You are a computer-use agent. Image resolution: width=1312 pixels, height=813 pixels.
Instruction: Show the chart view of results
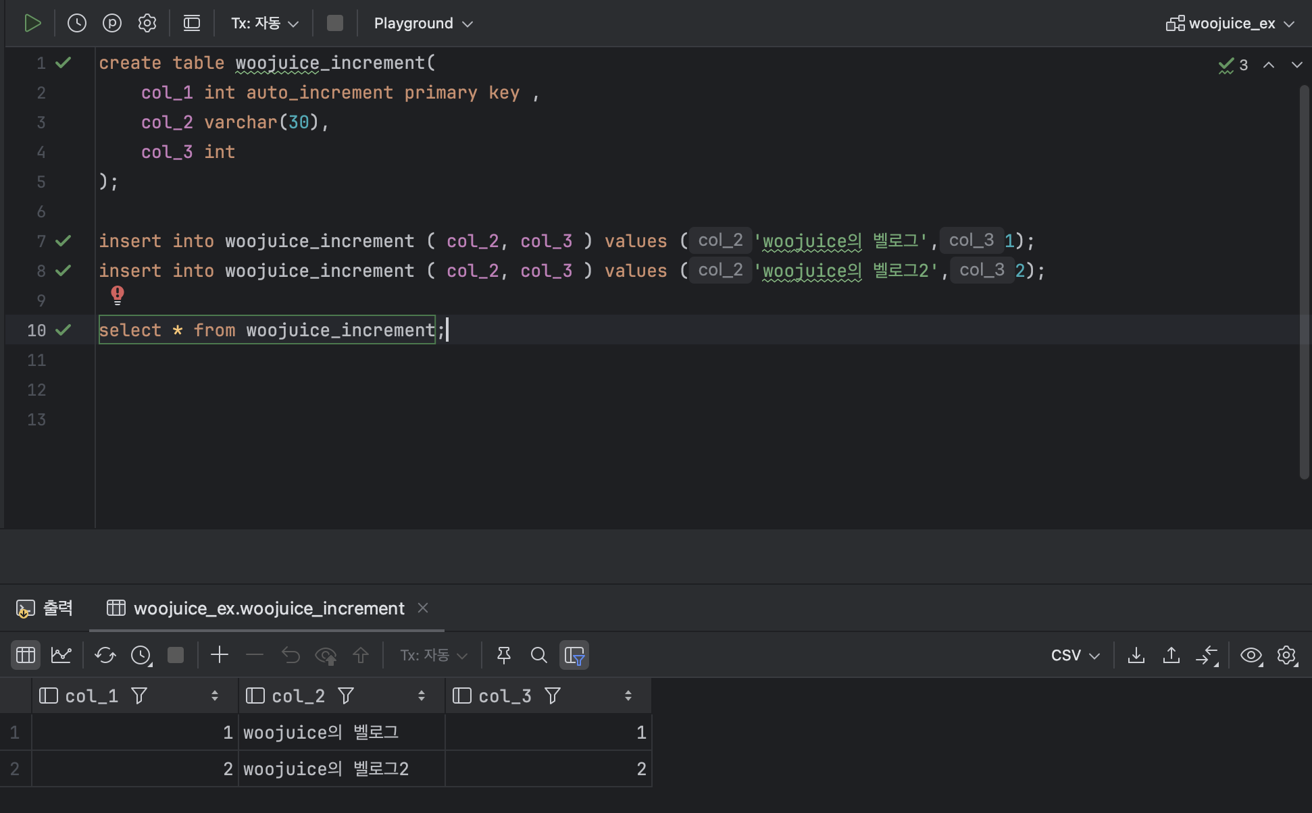tap(61, 655)
